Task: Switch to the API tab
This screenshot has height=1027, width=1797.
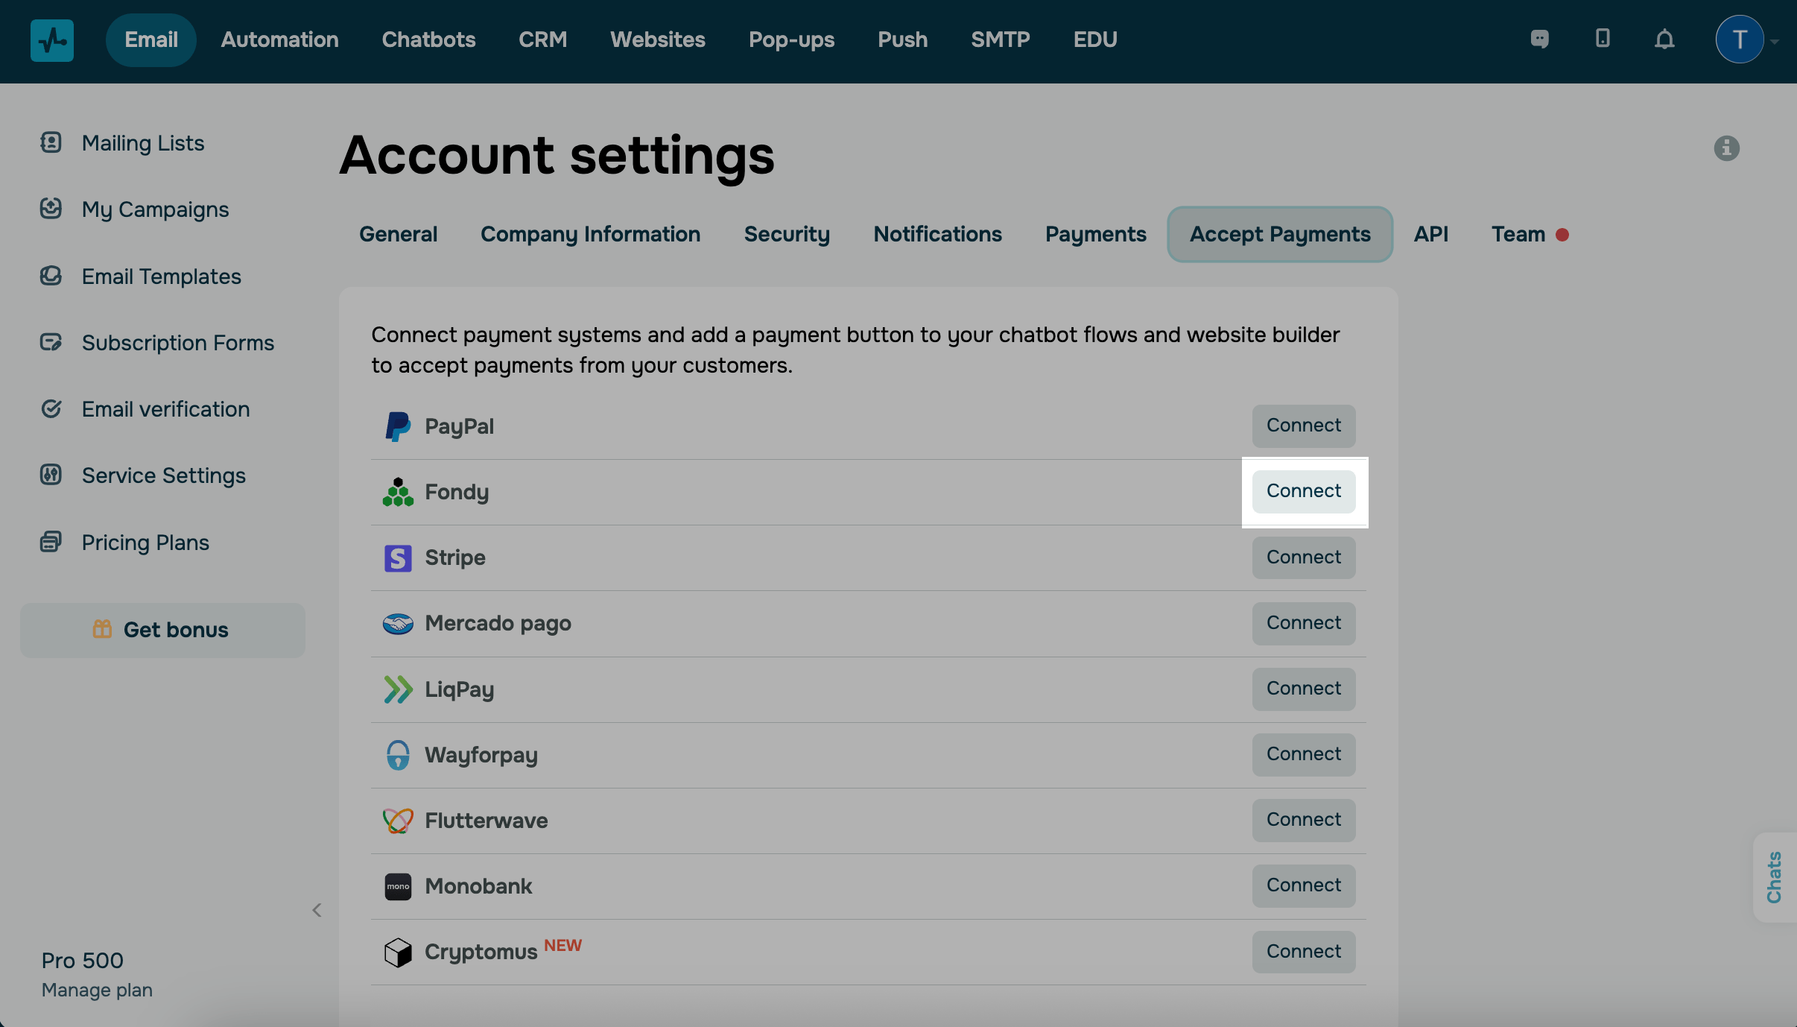Action: pyautogui.click(x=1431, y=234)
